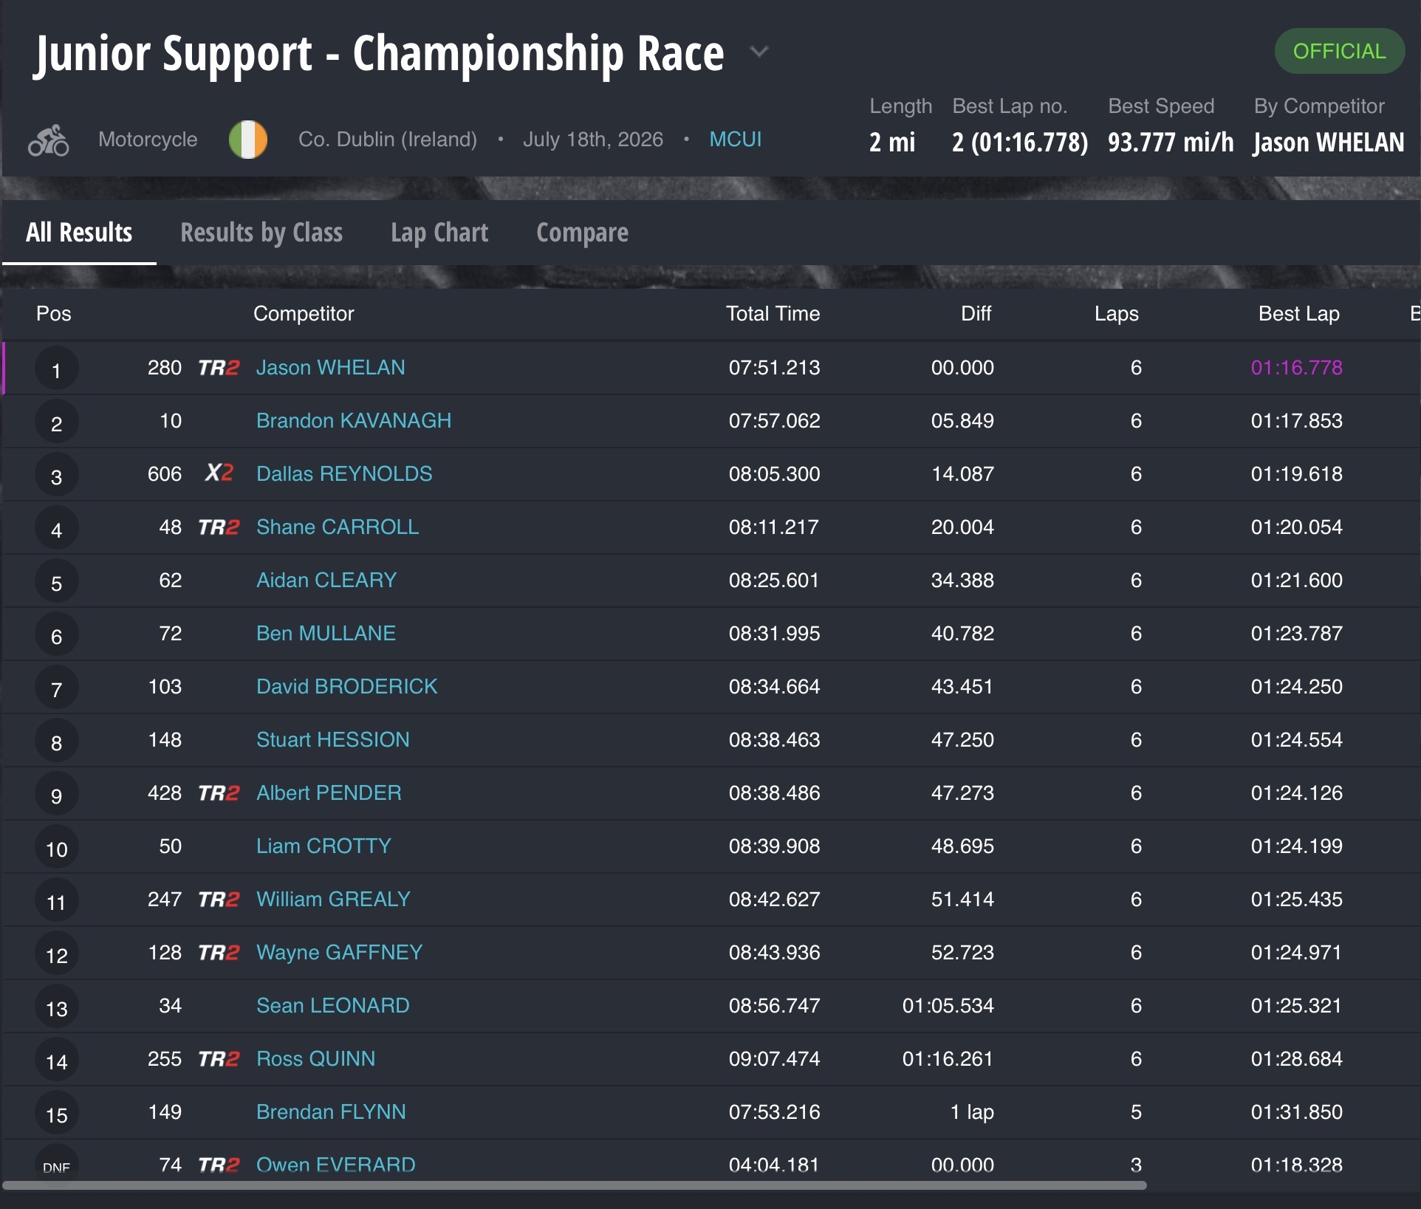Click the Ireland flag icon
1421x1209 pixels.
248,140
